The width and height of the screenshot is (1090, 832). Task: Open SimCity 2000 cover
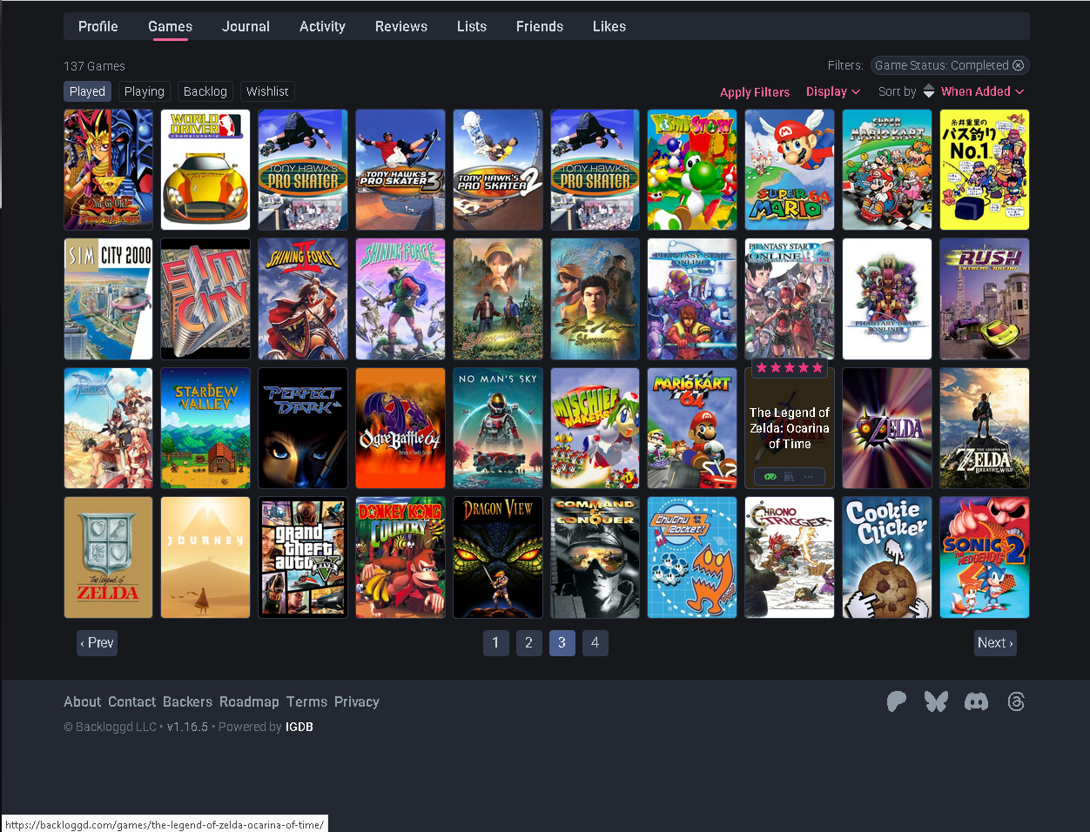[x=108, y=299]
